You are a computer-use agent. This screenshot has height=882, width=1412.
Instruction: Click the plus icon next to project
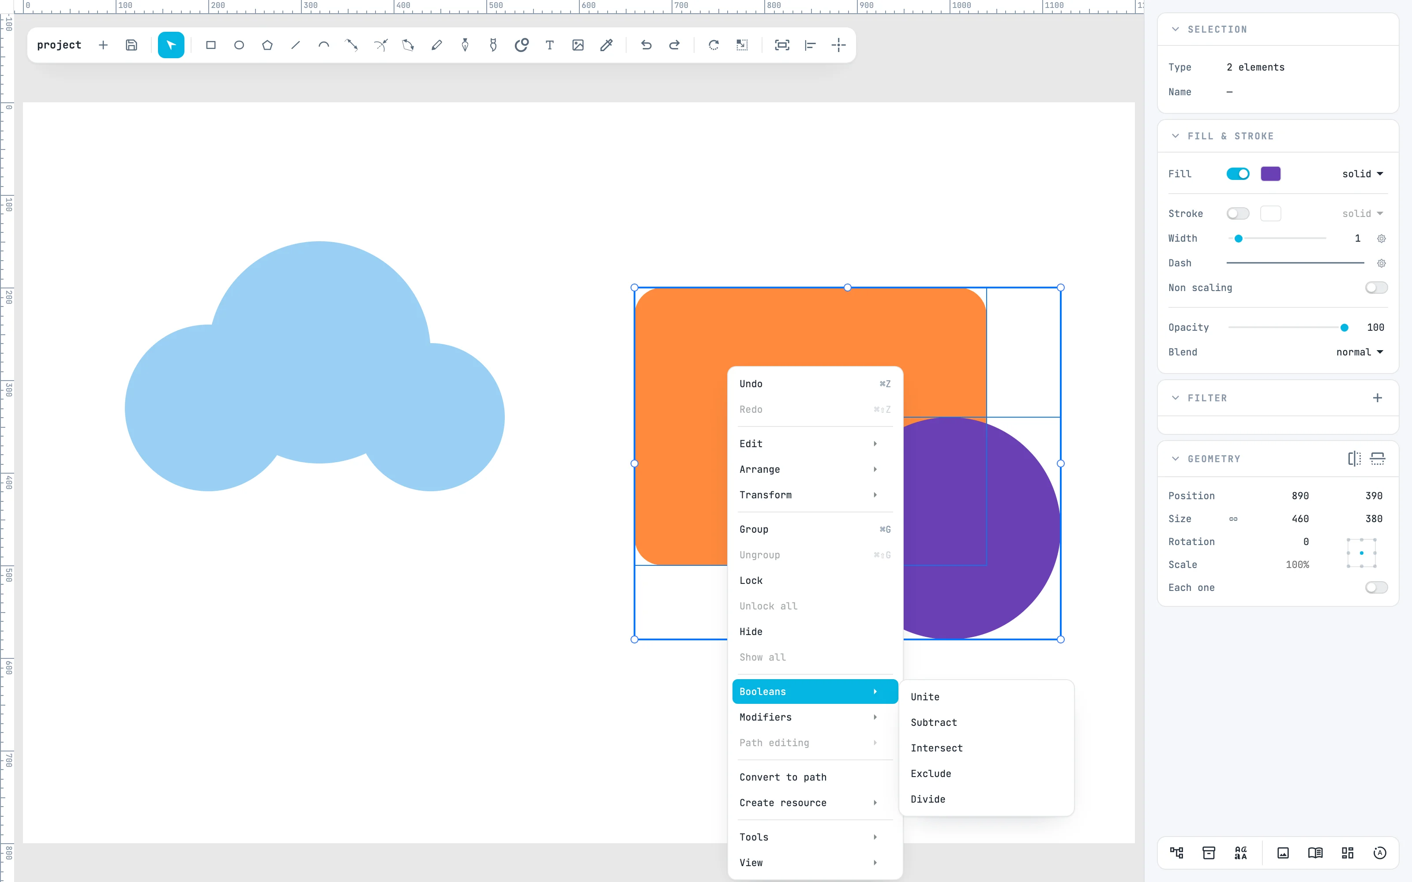103,45
